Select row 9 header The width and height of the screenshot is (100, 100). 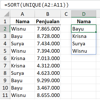pos(5,80)
